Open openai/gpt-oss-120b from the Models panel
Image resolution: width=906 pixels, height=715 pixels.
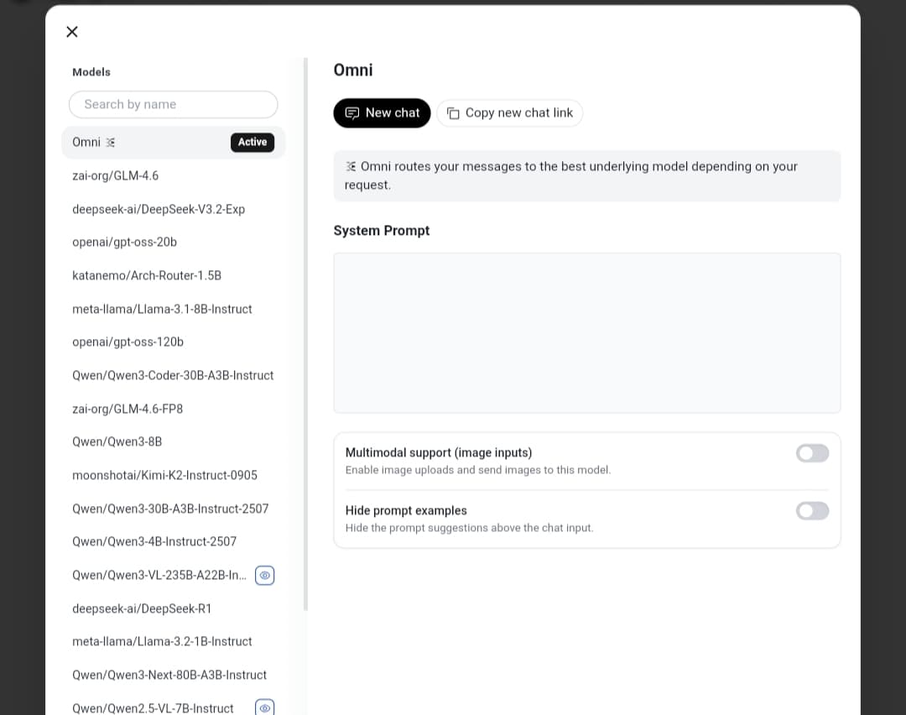tap(128, 342)
